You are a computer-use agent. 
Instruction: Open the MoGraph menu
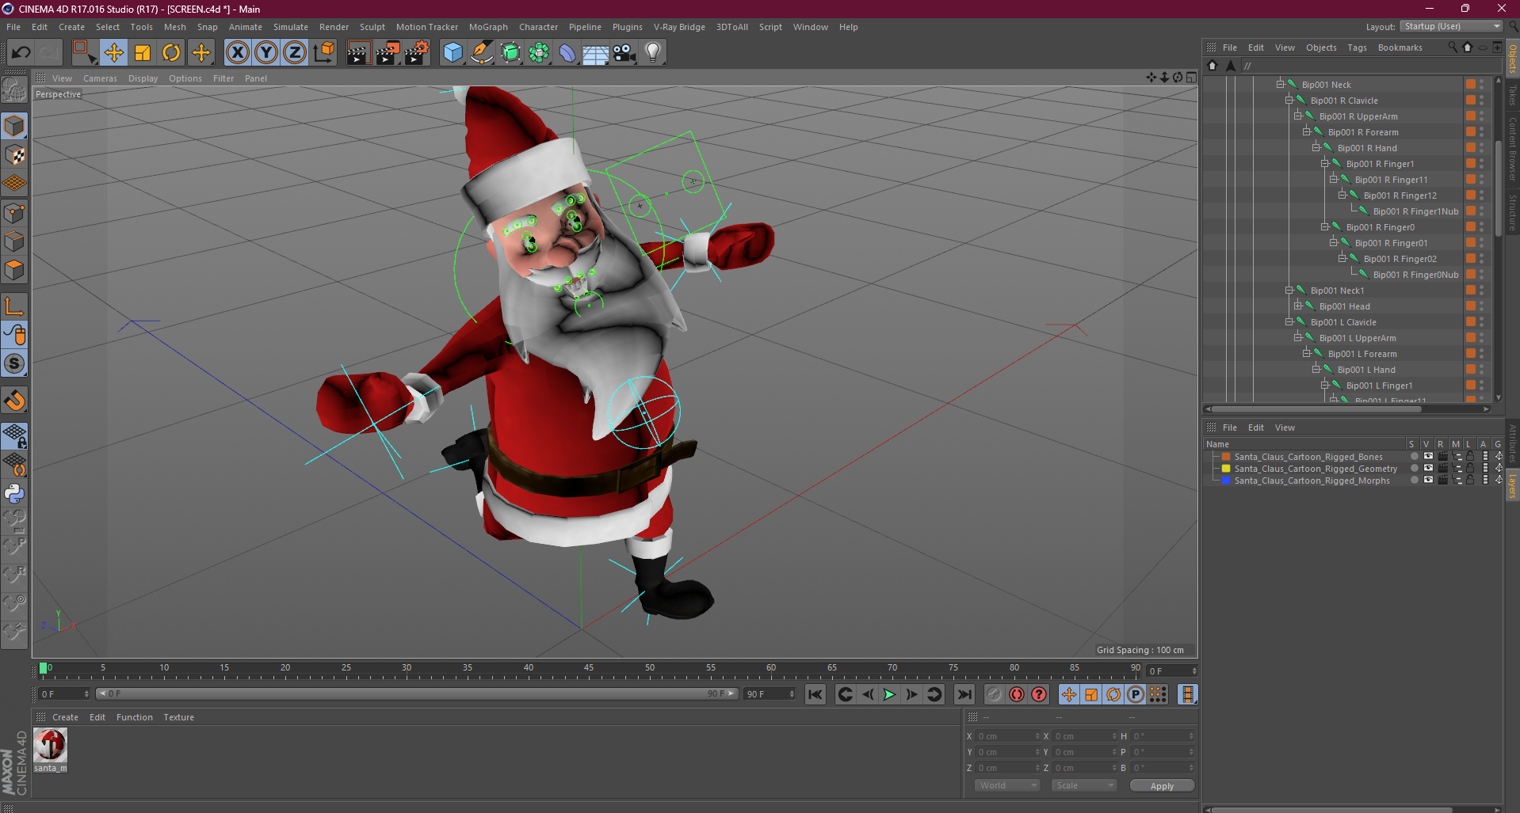pyautogui.click(x=488, y=27)
